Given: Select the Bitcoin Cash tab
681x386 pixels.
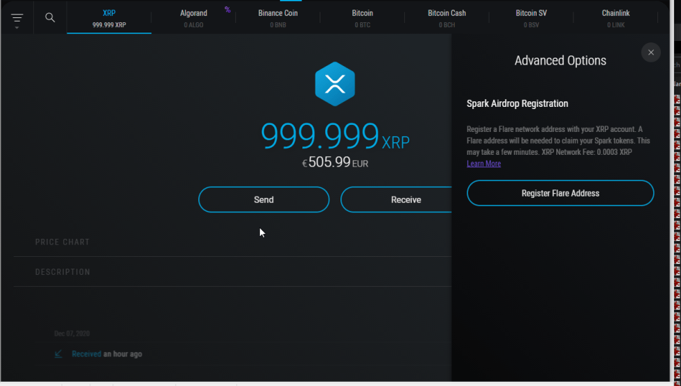Looking at the screenshot, I should [447, 18].
